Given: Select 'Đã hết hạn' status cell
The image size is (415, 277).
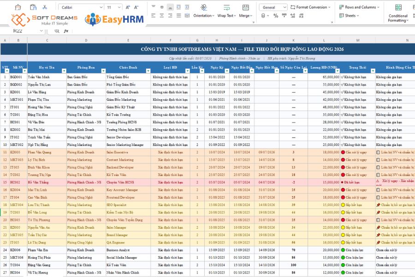Looking at the screenshot, I should (357, 182).
